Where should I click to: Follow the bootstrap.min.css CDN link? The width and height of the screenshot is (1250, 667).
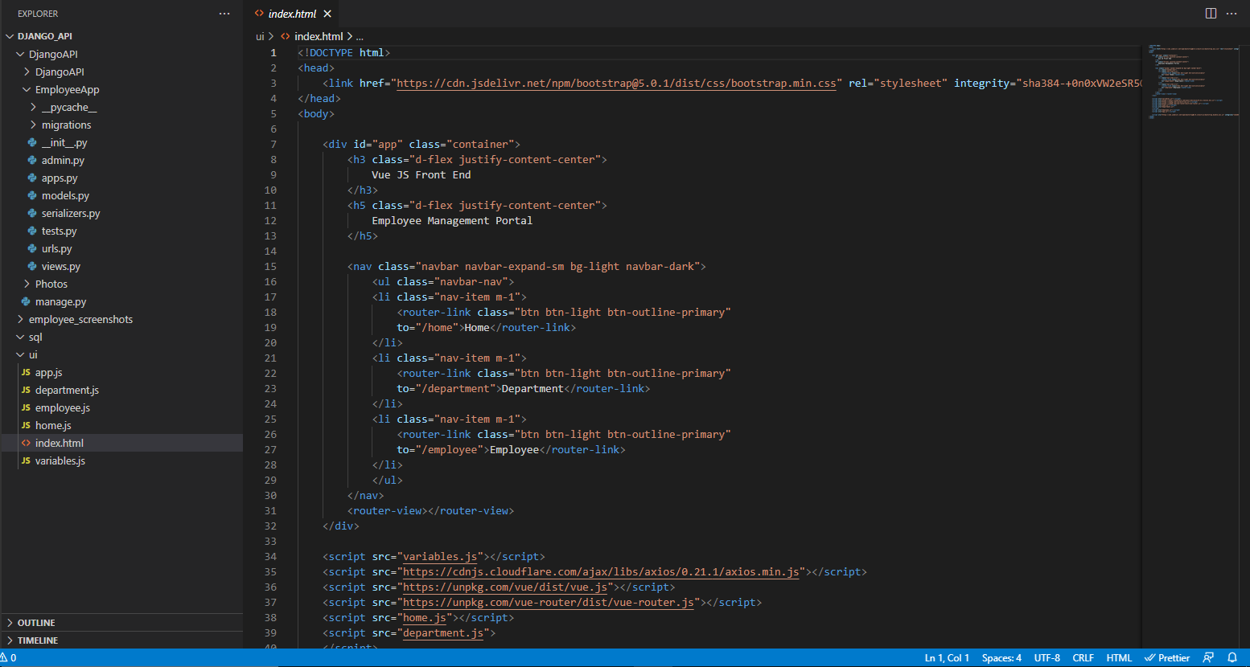(x=616, y=84)
